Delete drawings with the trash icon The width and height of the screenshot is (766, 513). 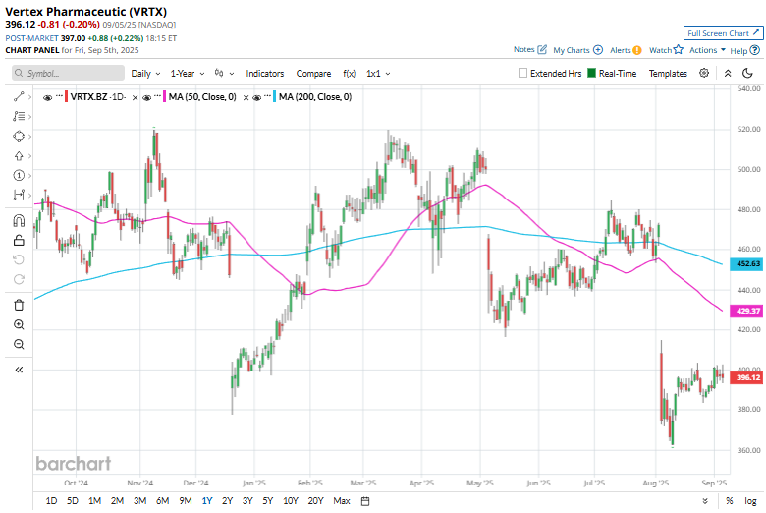point(19,306)
